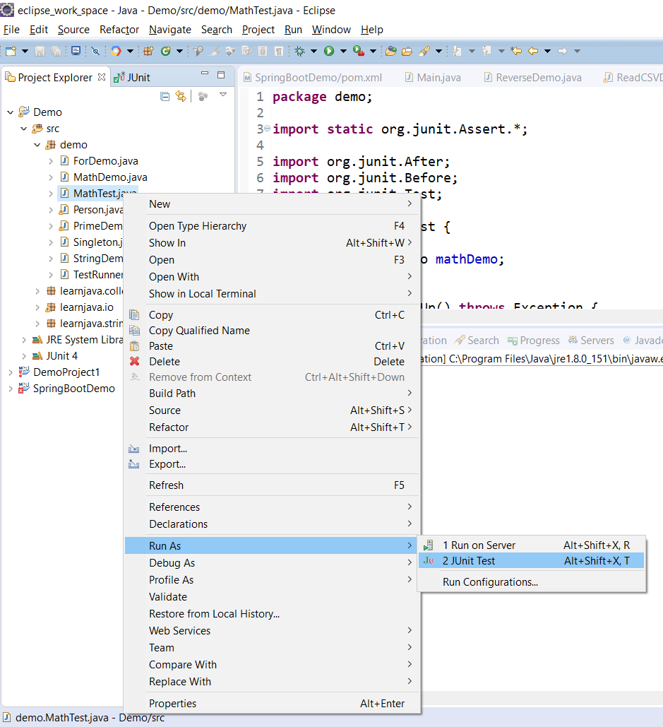Click the green Run toolbar button
The height and width of the screenshot is (727, 663).
tap(329, 51)
